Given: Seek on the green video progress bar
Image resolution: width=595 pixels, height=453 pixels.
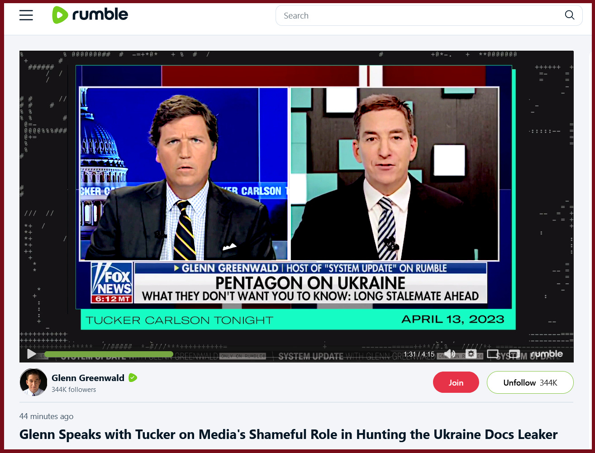Looking at the screenshot, I should [109, 354].
